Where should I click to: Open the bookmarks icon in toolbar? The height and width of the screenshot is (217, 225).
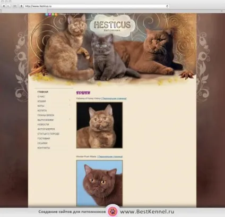tap(15, 6)
